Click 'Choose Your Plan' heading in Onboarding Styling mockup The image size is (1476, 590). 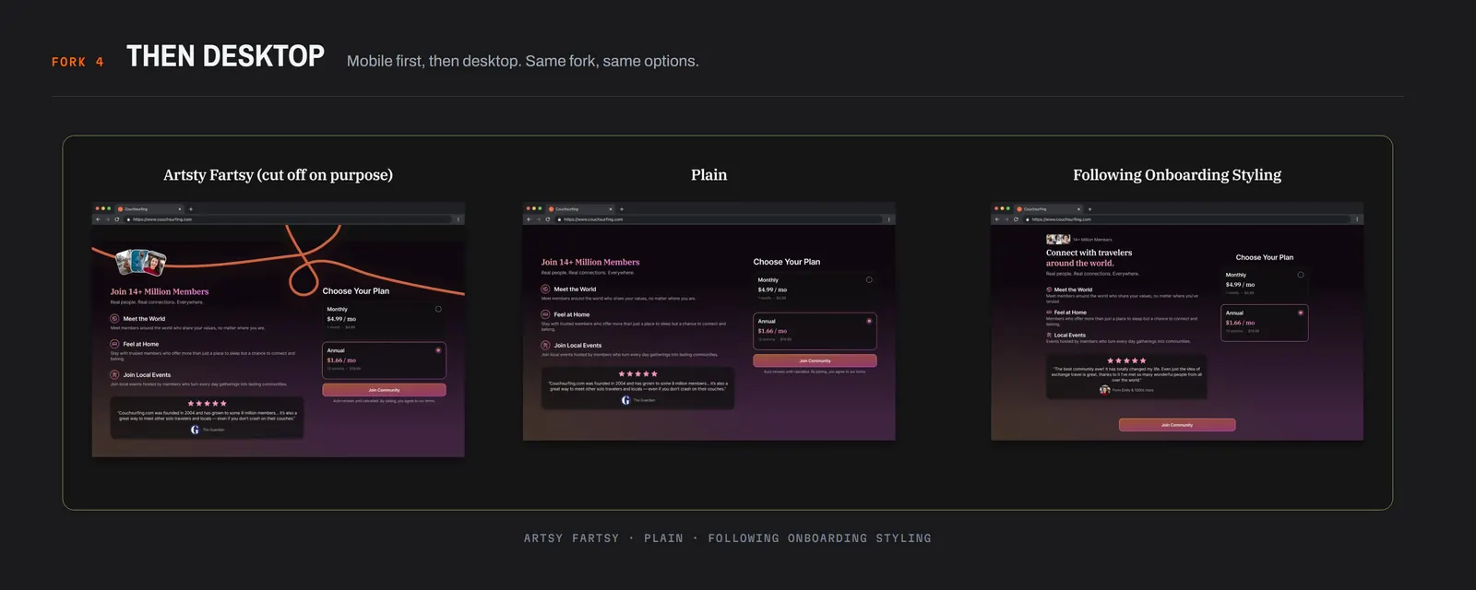coord(1265,257)
